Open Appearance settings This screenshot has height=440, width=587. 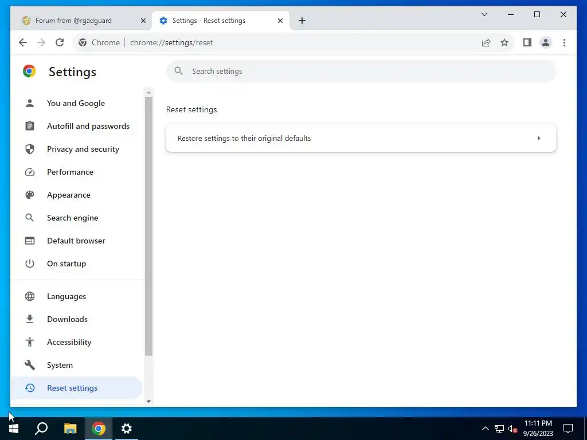[x=76, y=195]
